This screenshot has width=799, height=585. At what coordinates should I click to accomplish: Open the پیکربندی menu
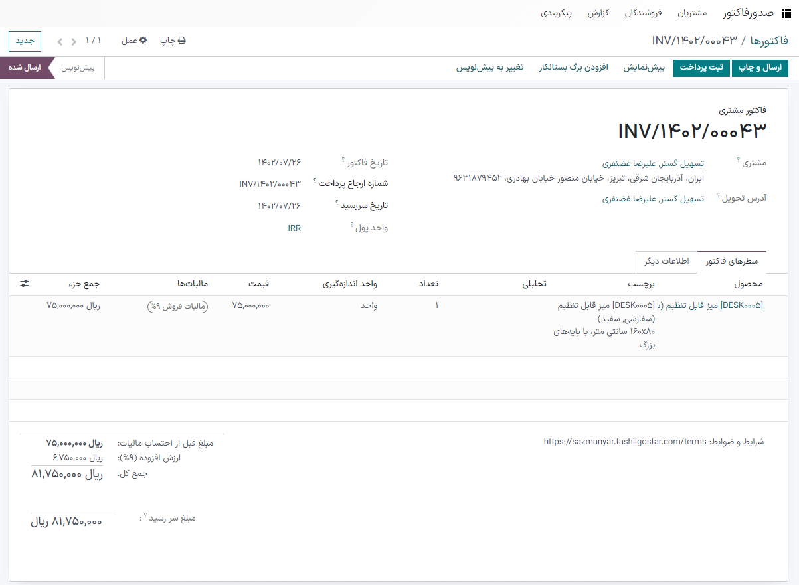[557, 13]
